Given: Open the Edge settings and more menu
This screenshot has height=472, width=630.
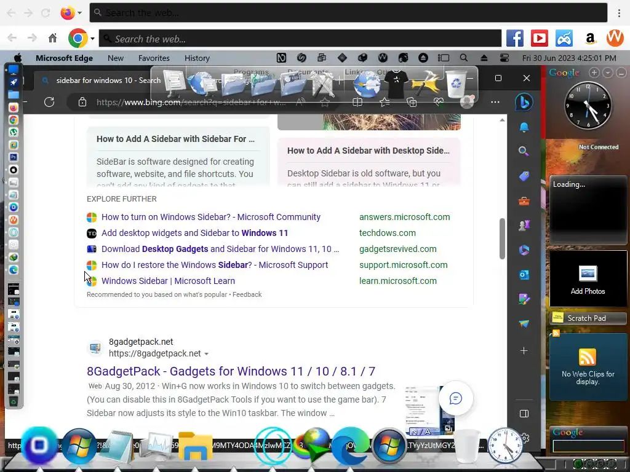Looking at the screenshot, I should 495,102.
